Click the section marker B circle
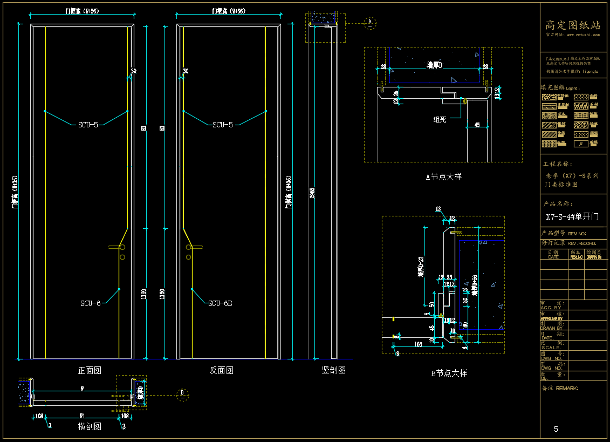 (x=182, y=392)
